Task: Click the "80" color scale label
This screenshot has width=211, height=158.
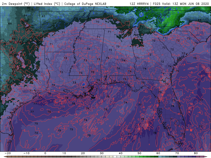Action: (196, 153)
